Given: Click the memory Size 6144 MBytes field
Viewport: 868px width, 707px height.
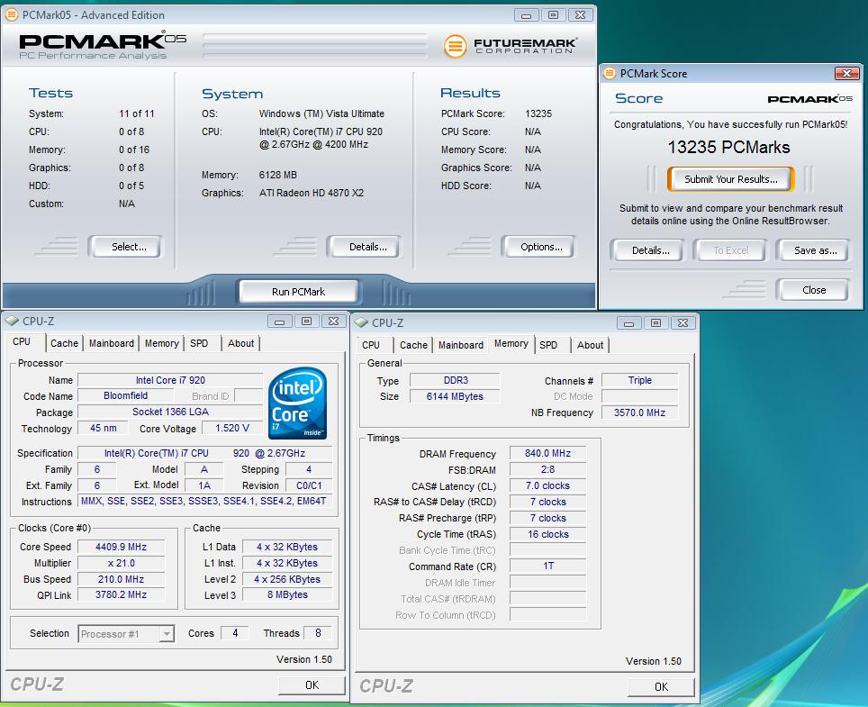Looking at the screenshot, I should (455, 396).
